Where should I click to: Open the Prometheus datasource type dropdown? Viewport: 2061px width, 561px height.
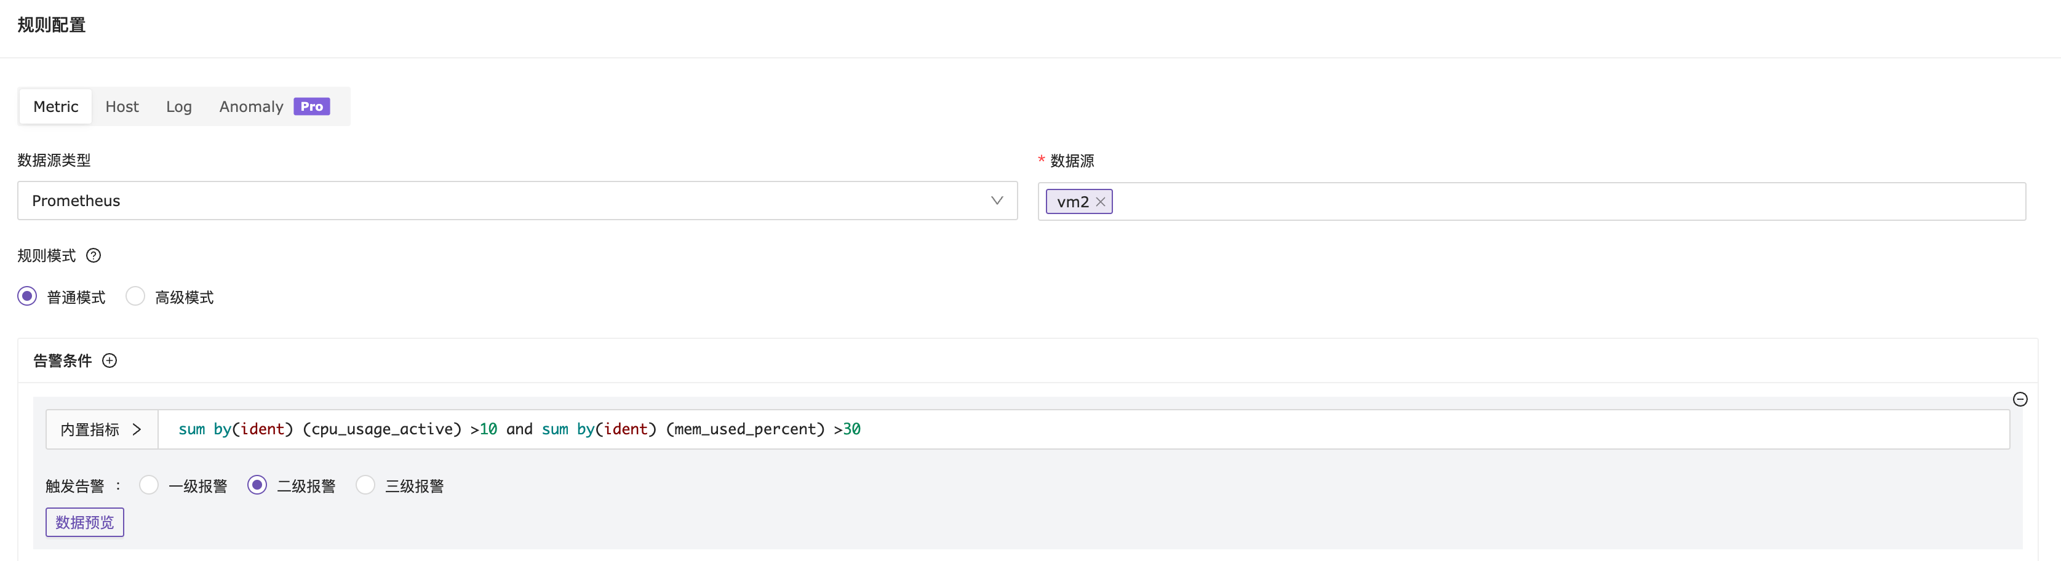coord(517,201)
